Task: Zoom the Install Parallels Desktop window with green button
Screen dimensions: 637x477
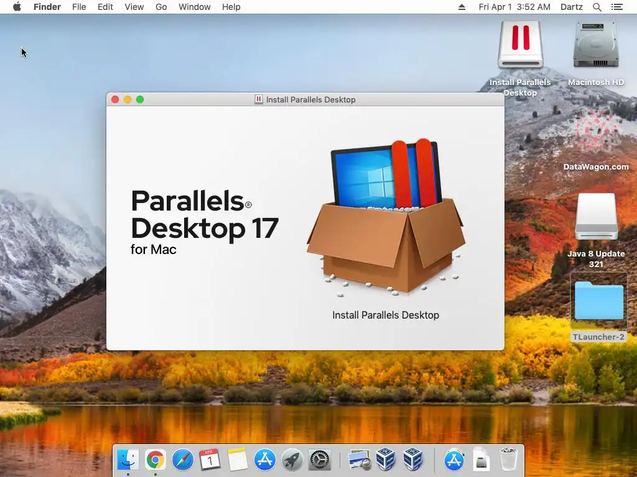Action: point(140,99)
